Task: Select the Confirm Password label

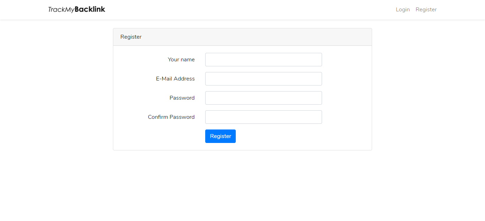Action: tap(171, 117)
